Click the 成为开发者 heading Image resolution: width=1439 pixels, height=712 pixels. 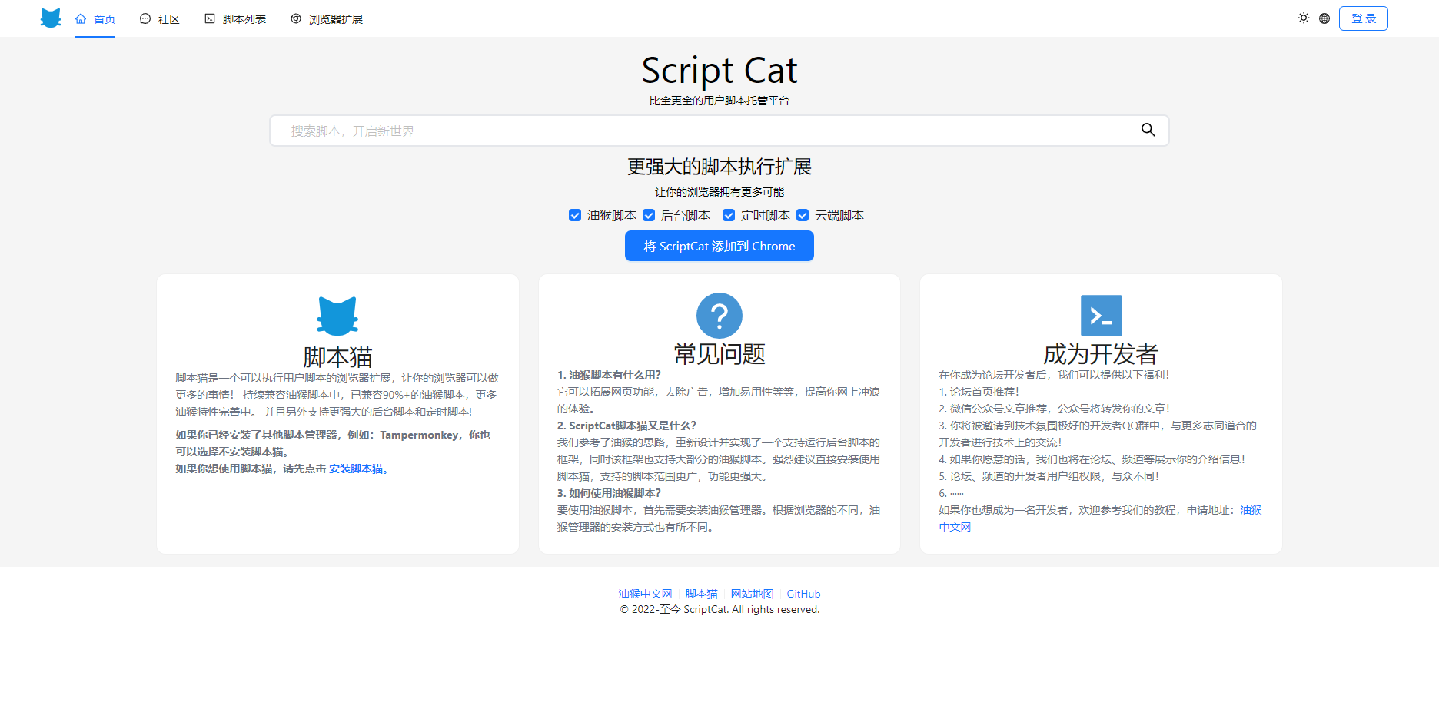pos(1101,354)
